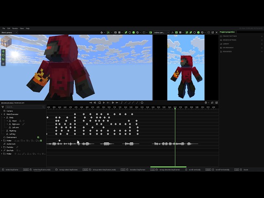Collapse the Body part in timeline
The width and height of the screenshot is (264, 198).
click(5, 118)
